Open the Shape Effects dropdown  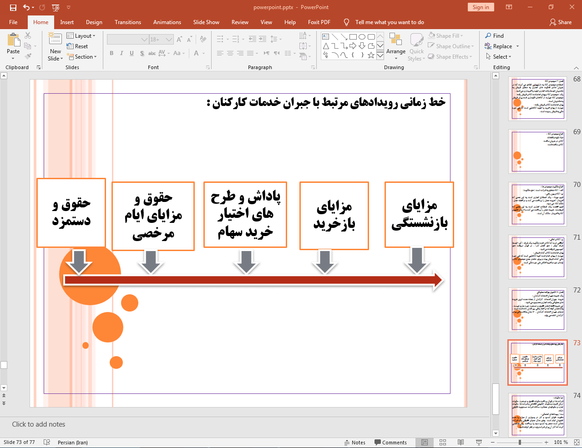point(450,57)
